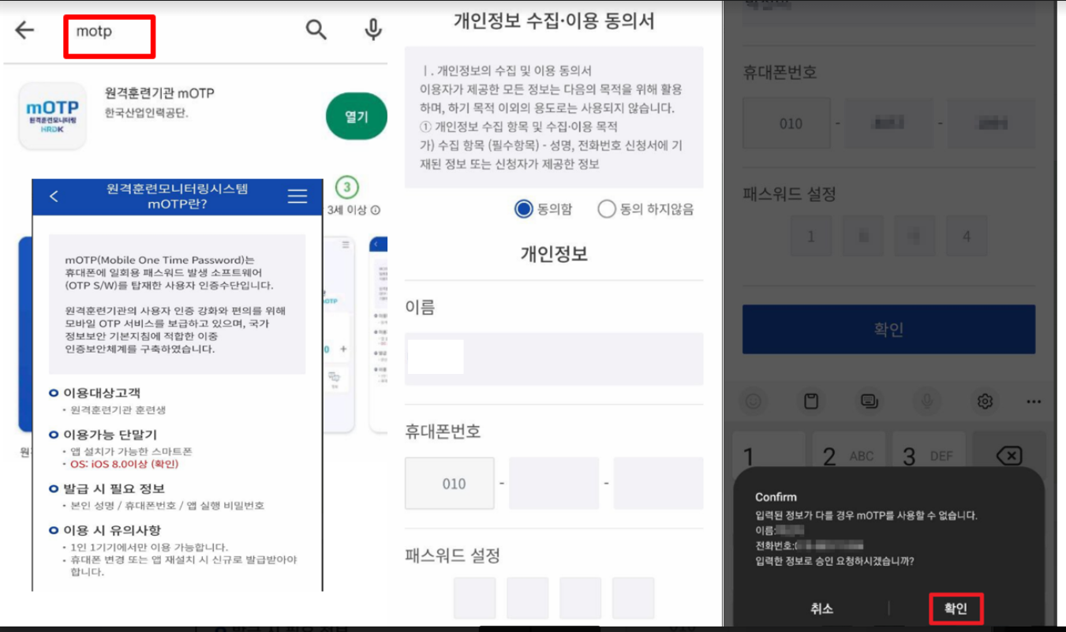Open keyboard settings gear icon
This screenshot has height=632, width=1066.
[x=985, y=402]
